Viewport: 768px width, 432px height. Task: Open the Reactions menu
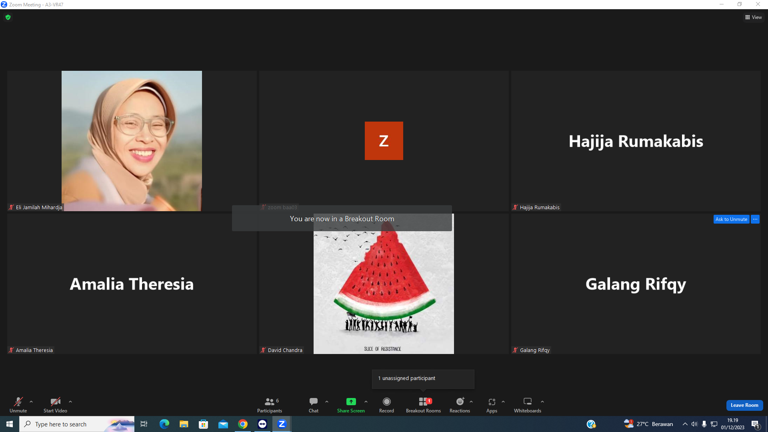click(460, 404)
